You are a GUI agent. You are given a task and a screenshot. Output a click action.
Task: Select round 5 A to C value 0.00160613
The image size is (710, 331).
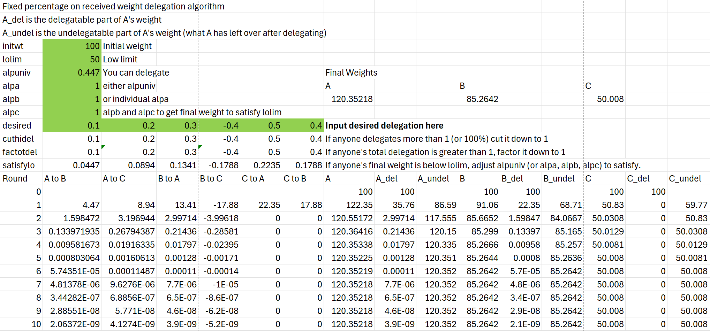click(129, 258)
